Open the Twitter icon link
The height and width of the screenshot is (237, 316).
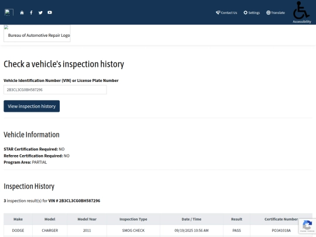pyautogui.click(x=40, y=13)
